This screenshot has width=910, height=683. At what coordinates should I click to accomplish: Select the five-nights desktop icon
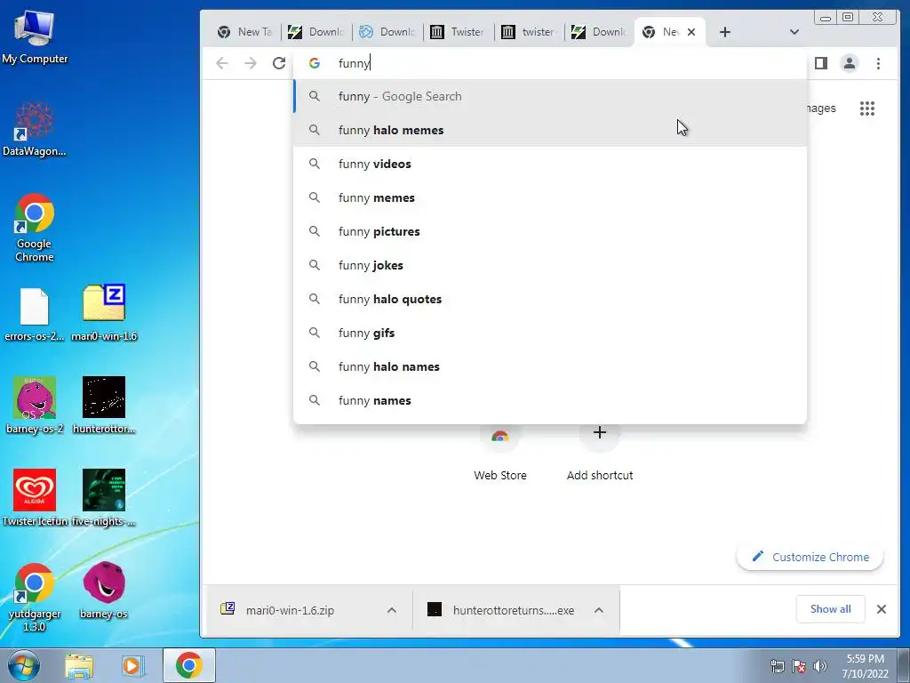[104, 498]
